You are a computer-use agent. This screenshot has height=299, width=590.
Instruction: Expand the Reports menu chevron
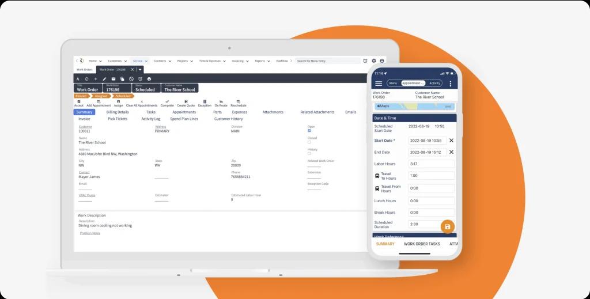click(x=268, y=61)
